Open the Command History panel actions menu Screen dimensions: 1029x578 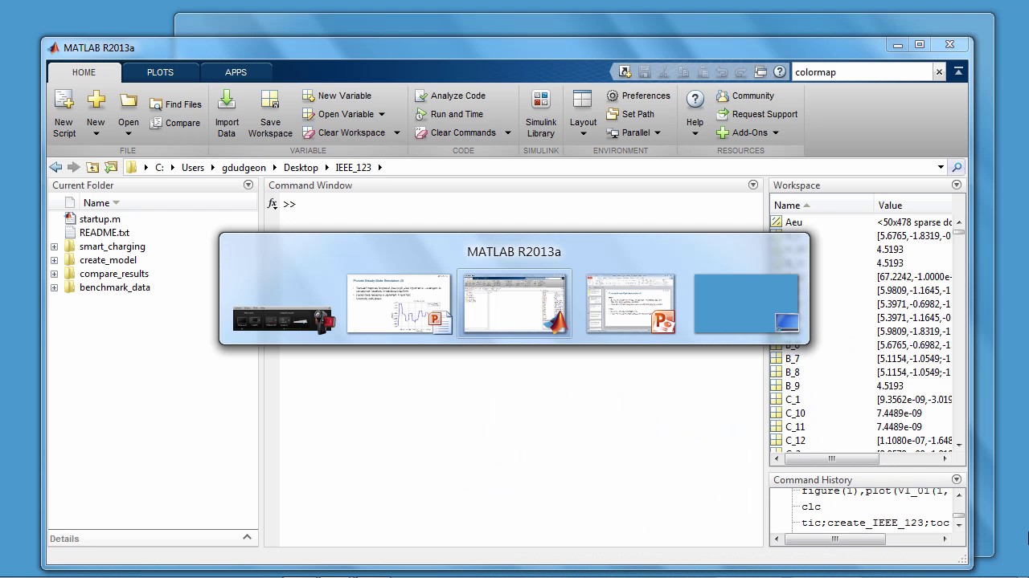(x=957, y=479)
